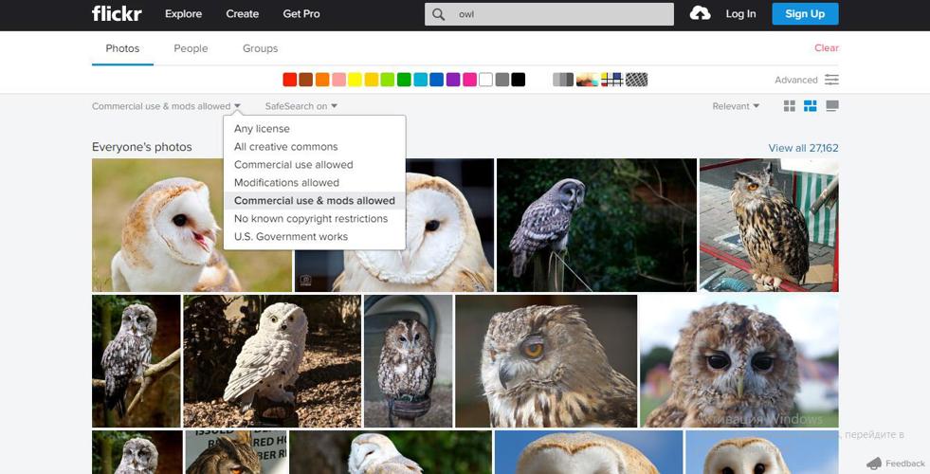
Task: Open View all 27,162 link
Action: pos(803,148)
